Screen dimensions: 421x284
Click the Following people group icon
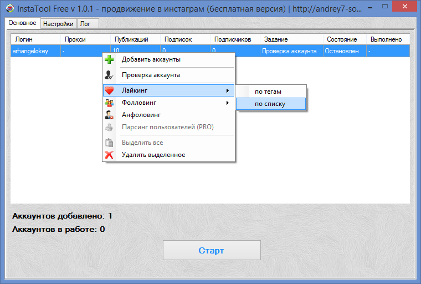click(x=109, y=103)
